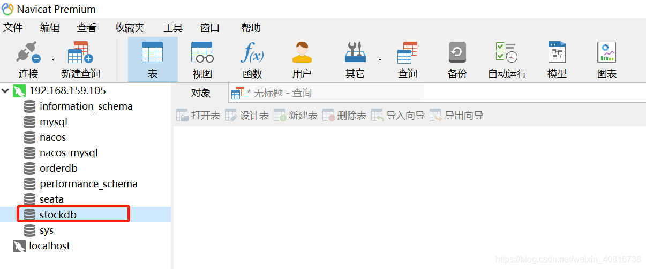Open the 连接 dropdown arrow
The height and width of the screenshot is (269, 646).
[x=53, y=59]
